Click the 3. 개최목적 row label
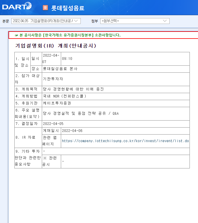Viewport: 198px width, 223px height. (x=28, y=89)
